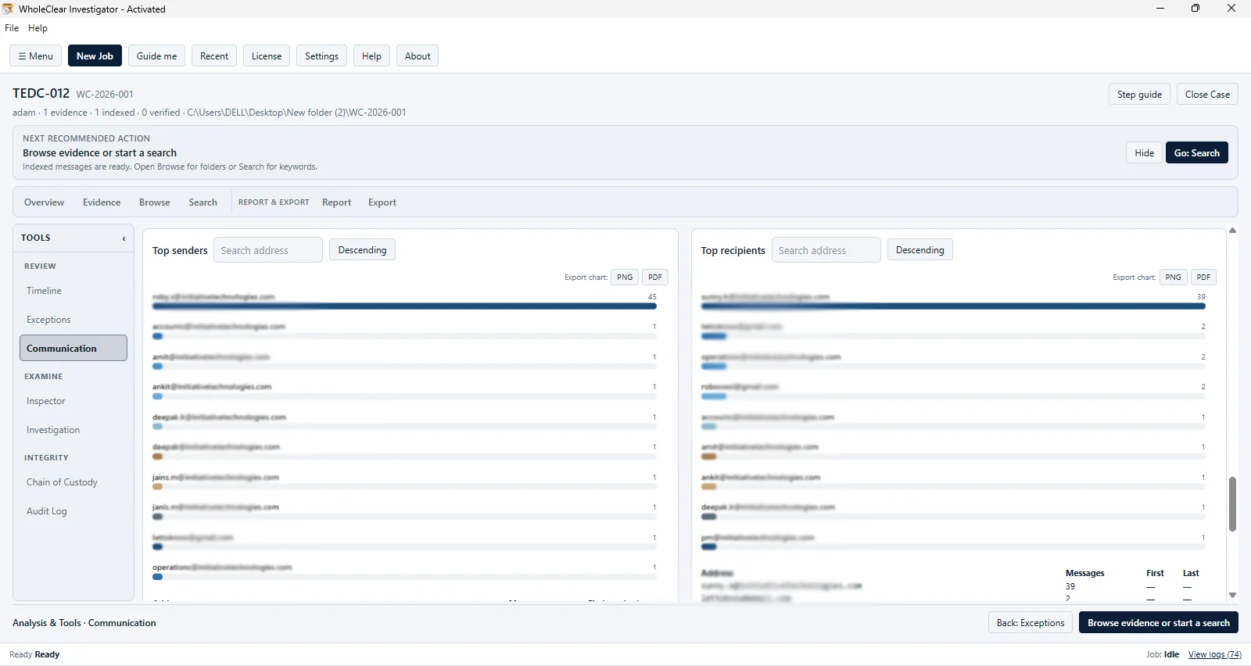
Task: Start a New Job
Action: tap(95, 56)
